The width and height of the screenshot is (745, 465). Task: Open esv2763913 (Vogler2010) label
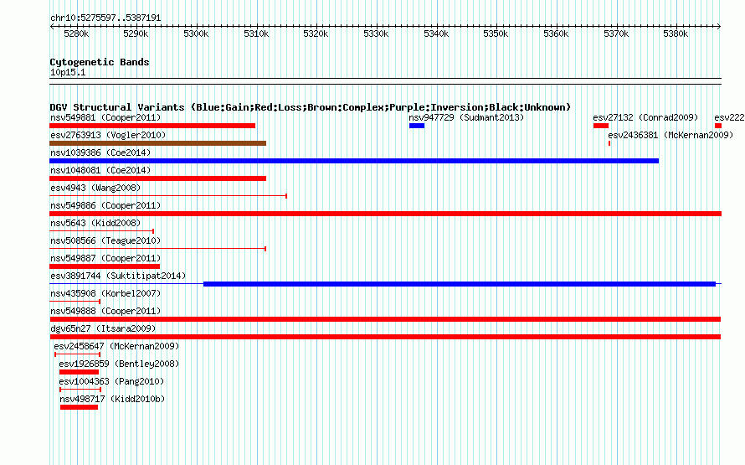[108, 135]
